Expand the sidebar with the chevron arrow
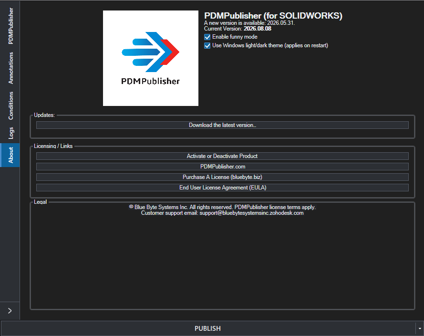This screenshot has width=424, height=336. click(10, 311)
